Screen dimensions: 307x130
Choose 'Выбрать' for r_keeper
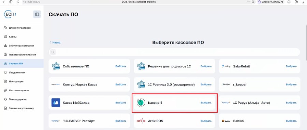pos(291,84)
